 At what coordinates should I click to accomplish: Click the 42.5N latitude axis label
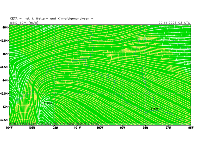[4, 120]
